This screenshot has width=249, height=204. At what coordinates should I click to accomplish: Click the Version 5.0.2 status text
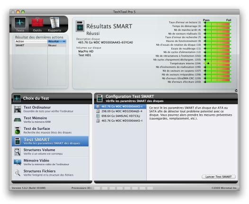29,188
